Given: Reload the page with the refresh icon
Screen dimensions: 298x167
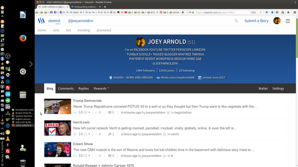Looking at the screenshot, I should click(261, 13).
